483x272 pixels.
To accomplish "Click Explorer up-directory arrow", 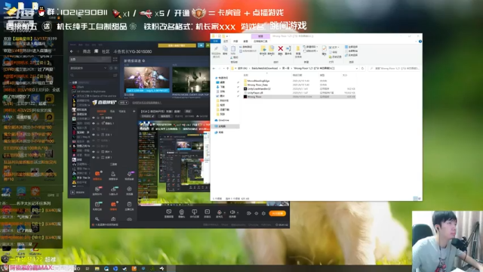I will pyautogui.click(x=228, y=68).
